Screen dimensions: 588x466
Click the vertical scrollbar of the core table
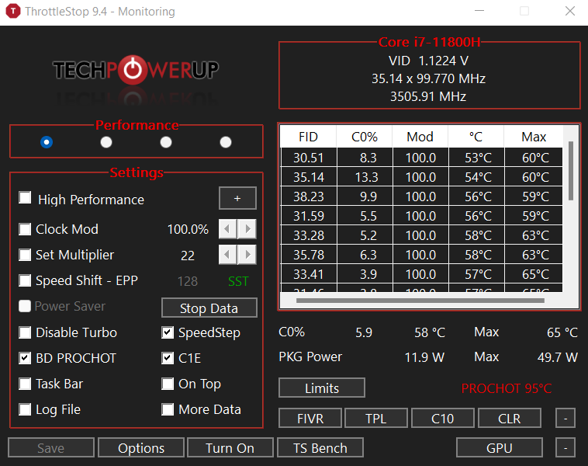(571, 171)
